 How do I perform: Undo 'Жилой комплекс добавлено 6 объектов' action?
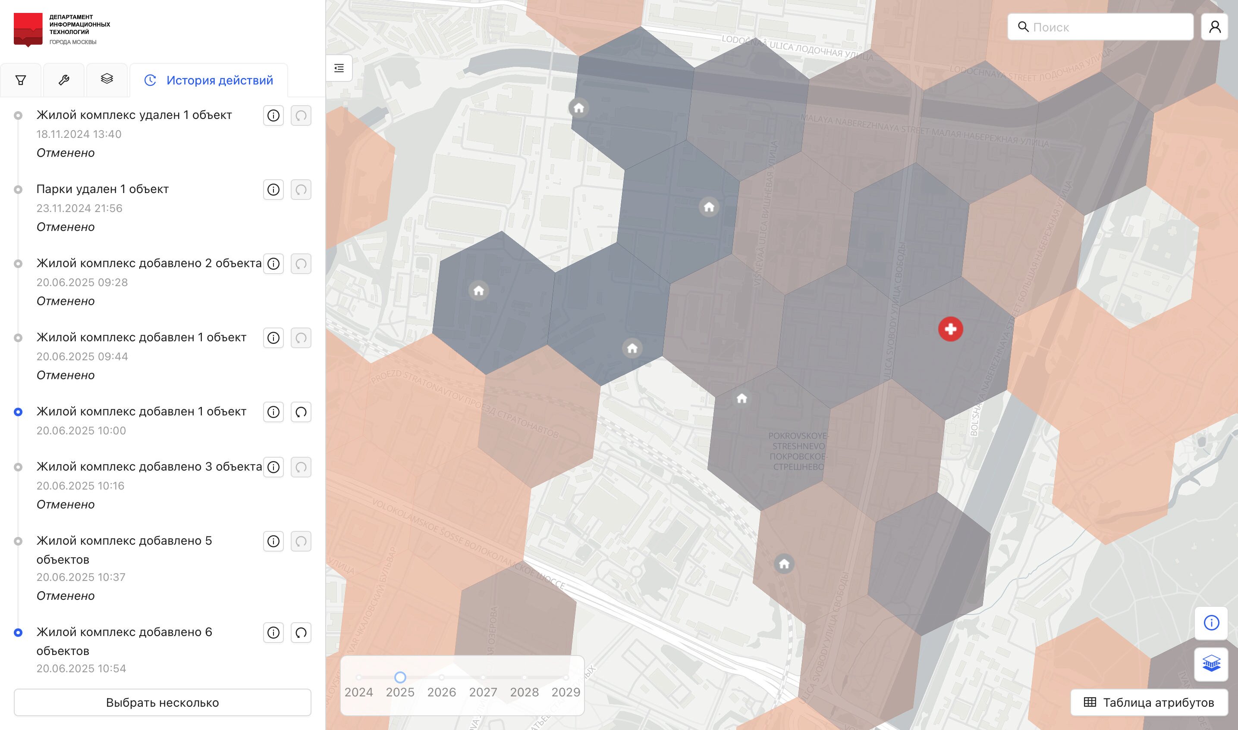point(301,633)
